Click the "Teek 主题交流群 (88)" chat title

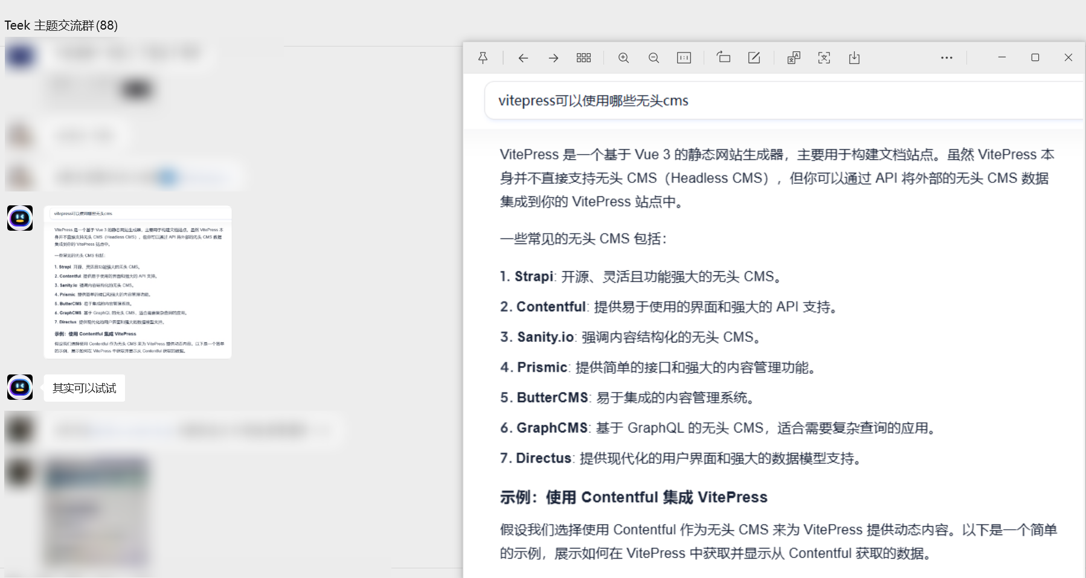[x=61, y=25]
